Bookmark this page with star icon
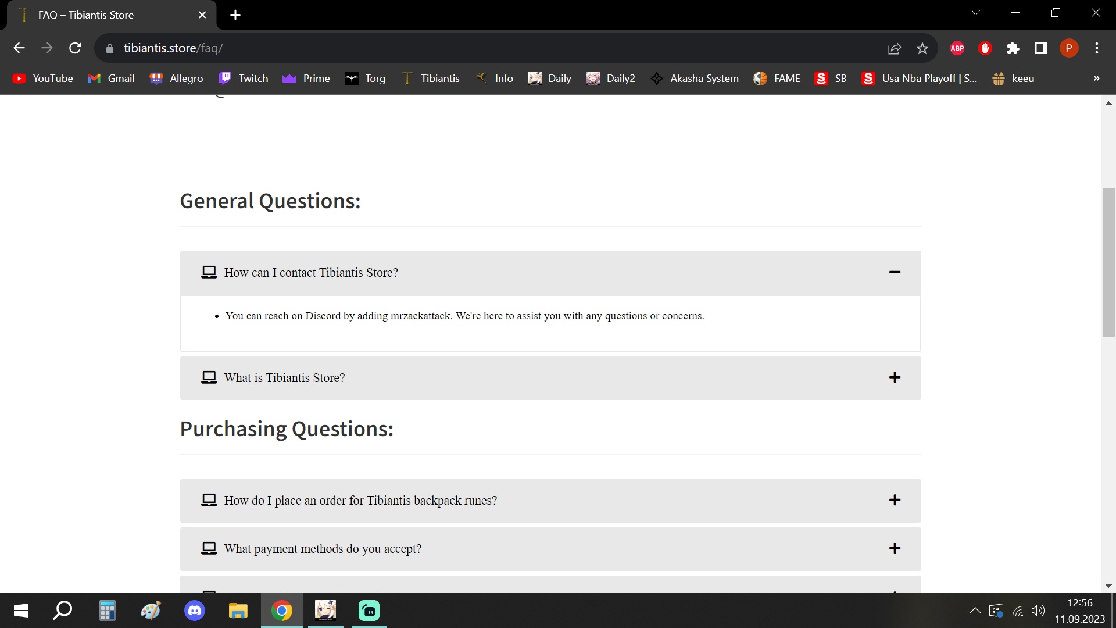1116x628 pixels. (922, 48)
